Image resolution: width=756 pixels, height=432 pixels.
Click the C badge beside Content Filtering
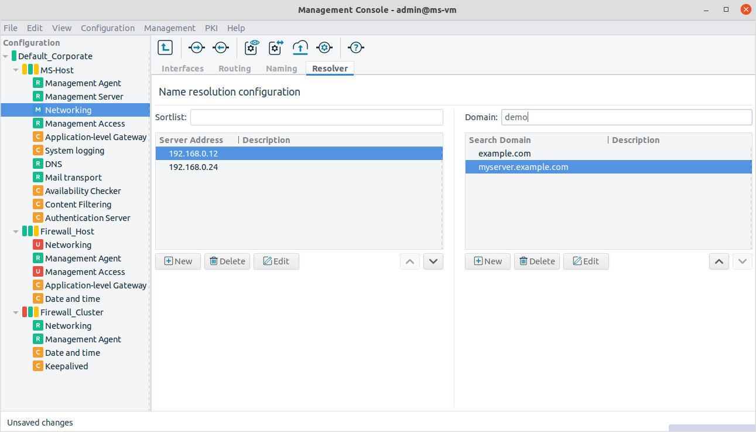[38, 204]
